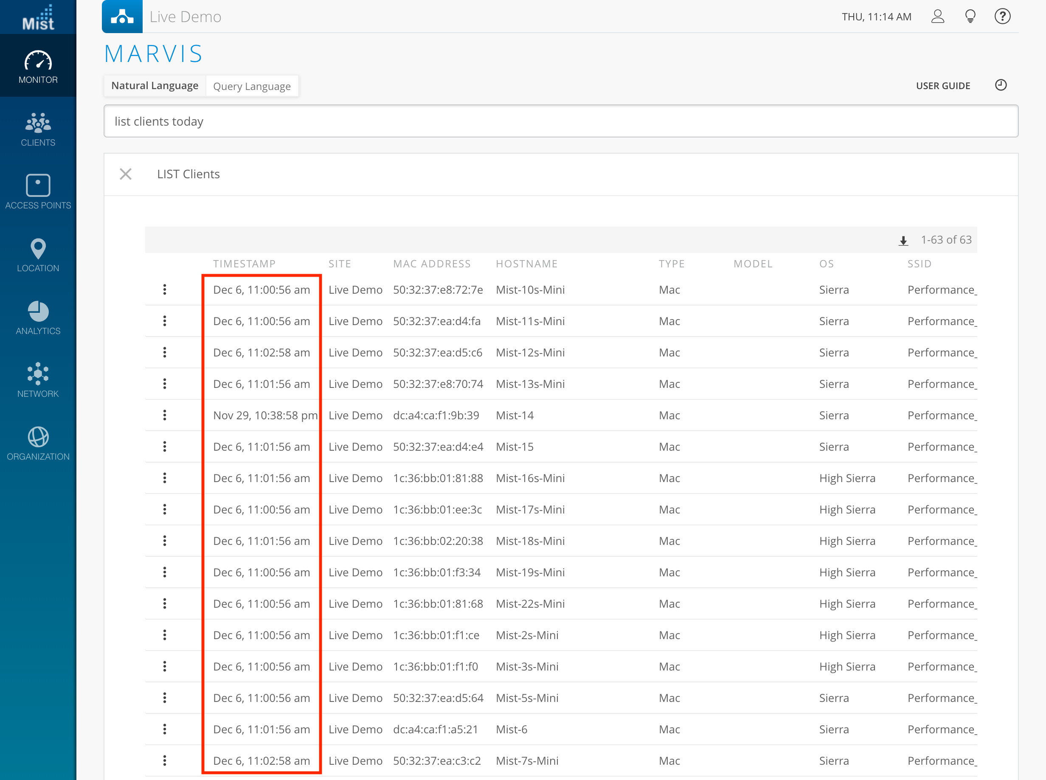Click the user account icon
Viewport: 1046px width, 780px height.
937,17
